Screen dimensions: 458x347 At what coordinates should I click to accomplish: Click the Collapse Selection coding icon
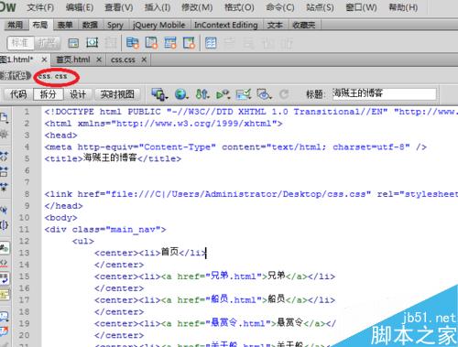coord(4,171)
